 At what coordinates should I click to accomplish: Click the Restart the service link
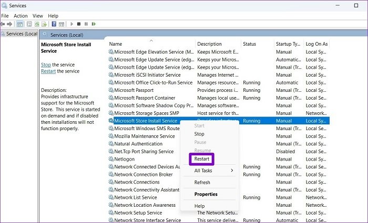coord(48,71)
